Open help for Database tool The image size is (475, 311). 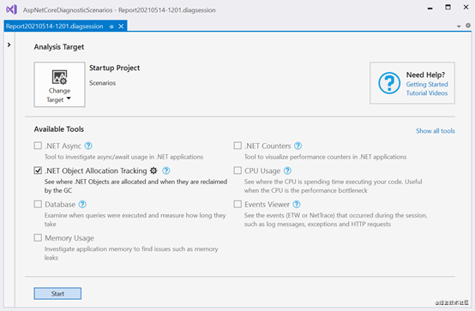[82, 205]
